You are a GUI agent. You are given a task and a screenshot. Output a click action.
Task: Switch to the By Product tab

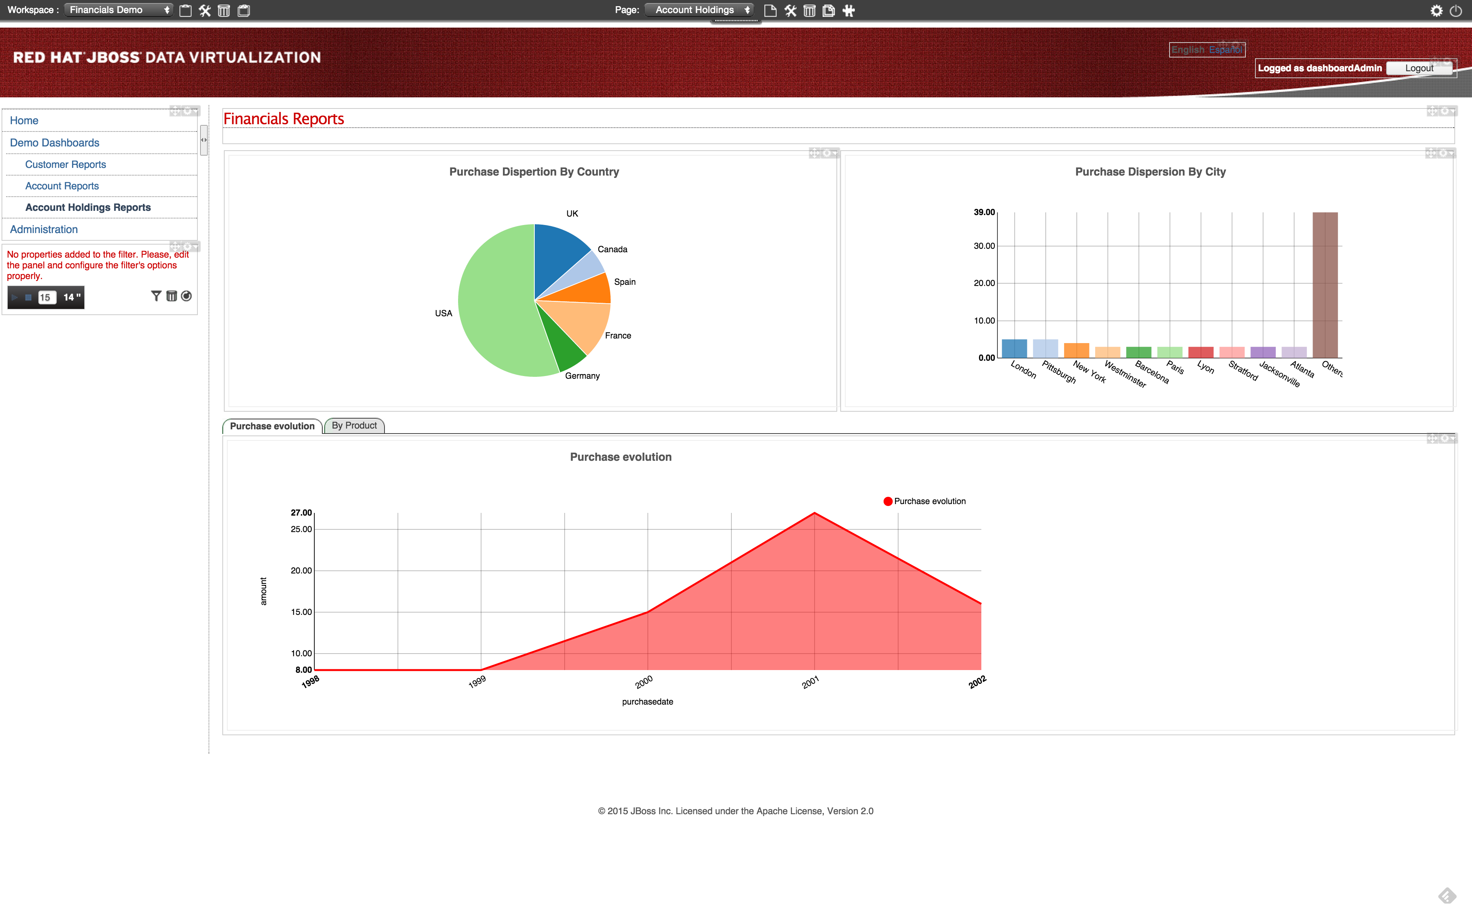click(x=354, y=426)
